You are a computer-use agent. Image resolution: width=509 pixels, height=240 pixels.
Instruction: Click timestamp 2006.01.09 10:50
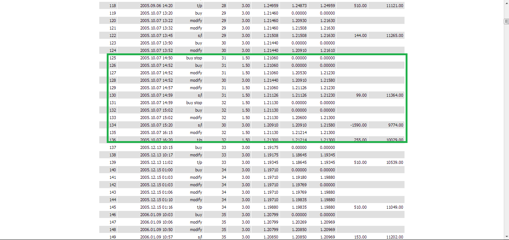click(x=156, y=230)
